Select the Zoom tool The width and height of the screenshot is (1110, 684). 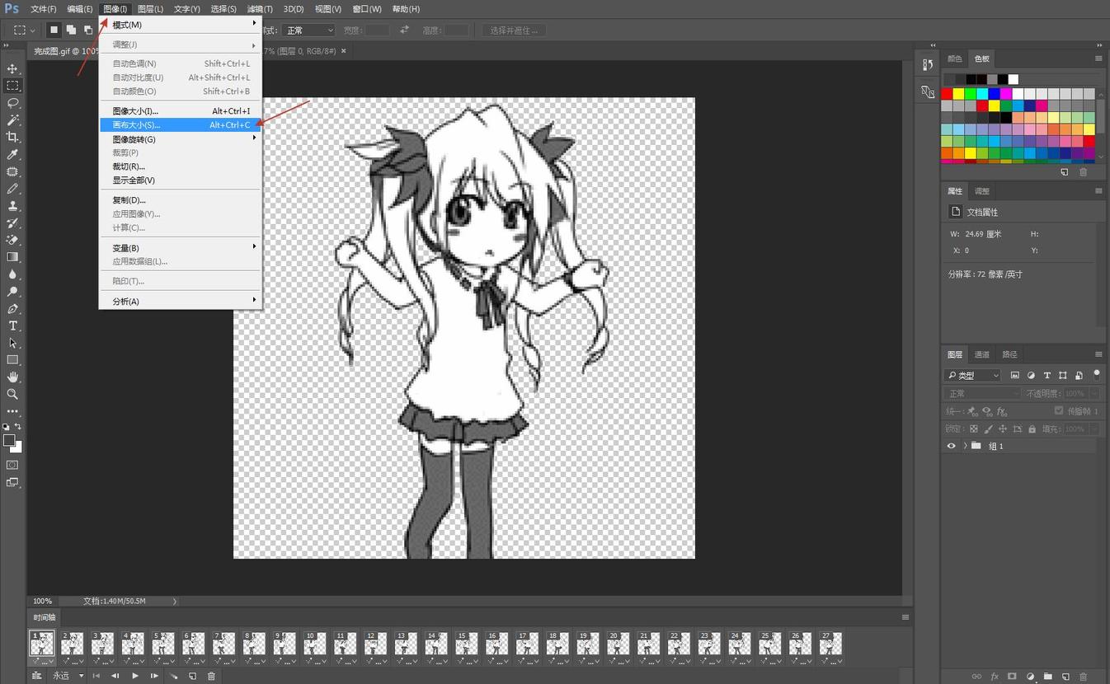tap(12, 394)
